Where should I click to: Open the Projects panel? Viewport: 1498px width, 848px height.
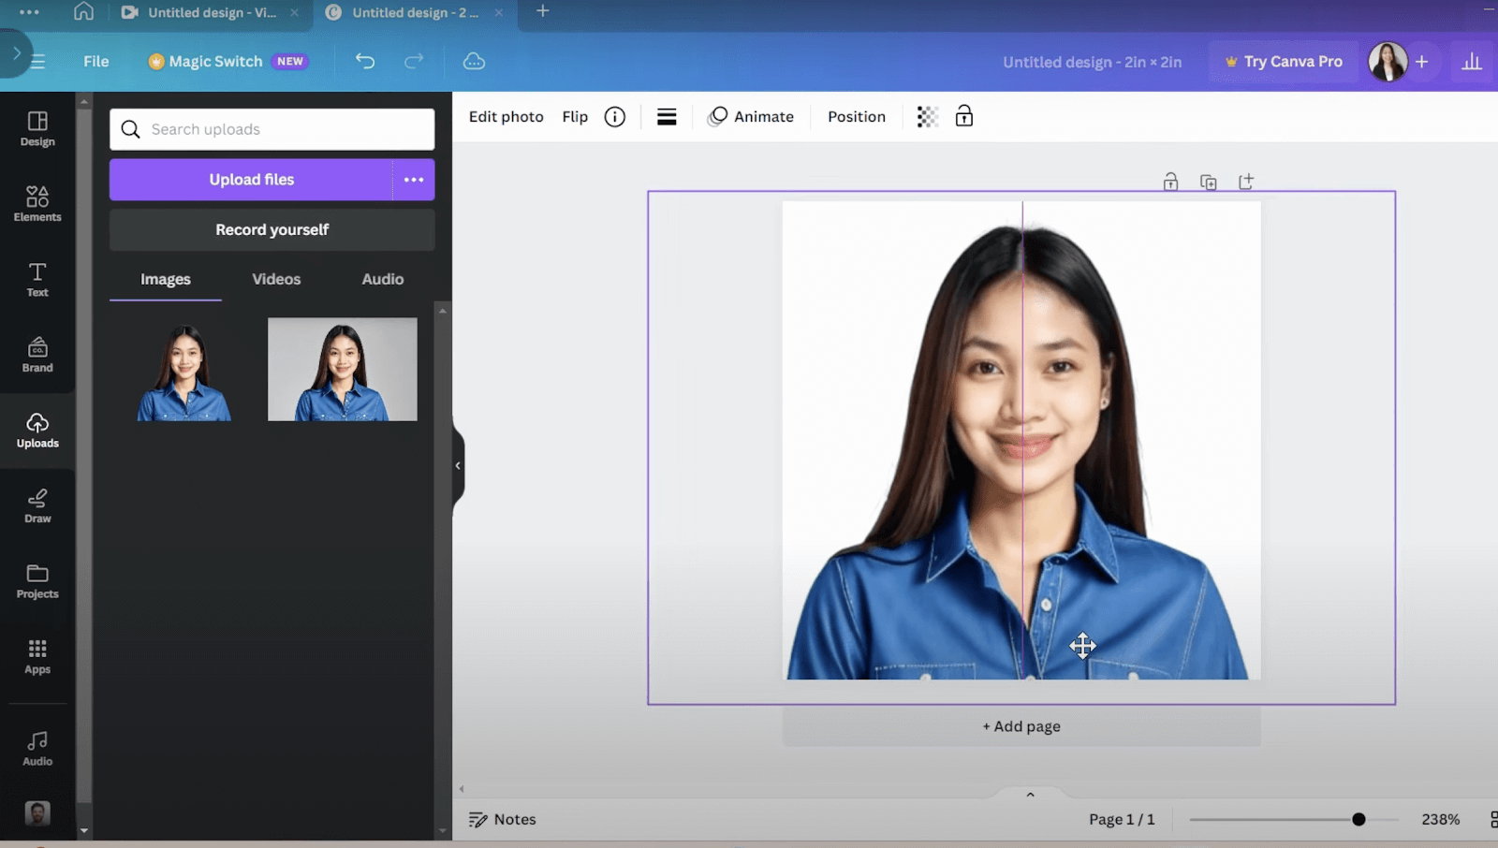click(37, 581)
